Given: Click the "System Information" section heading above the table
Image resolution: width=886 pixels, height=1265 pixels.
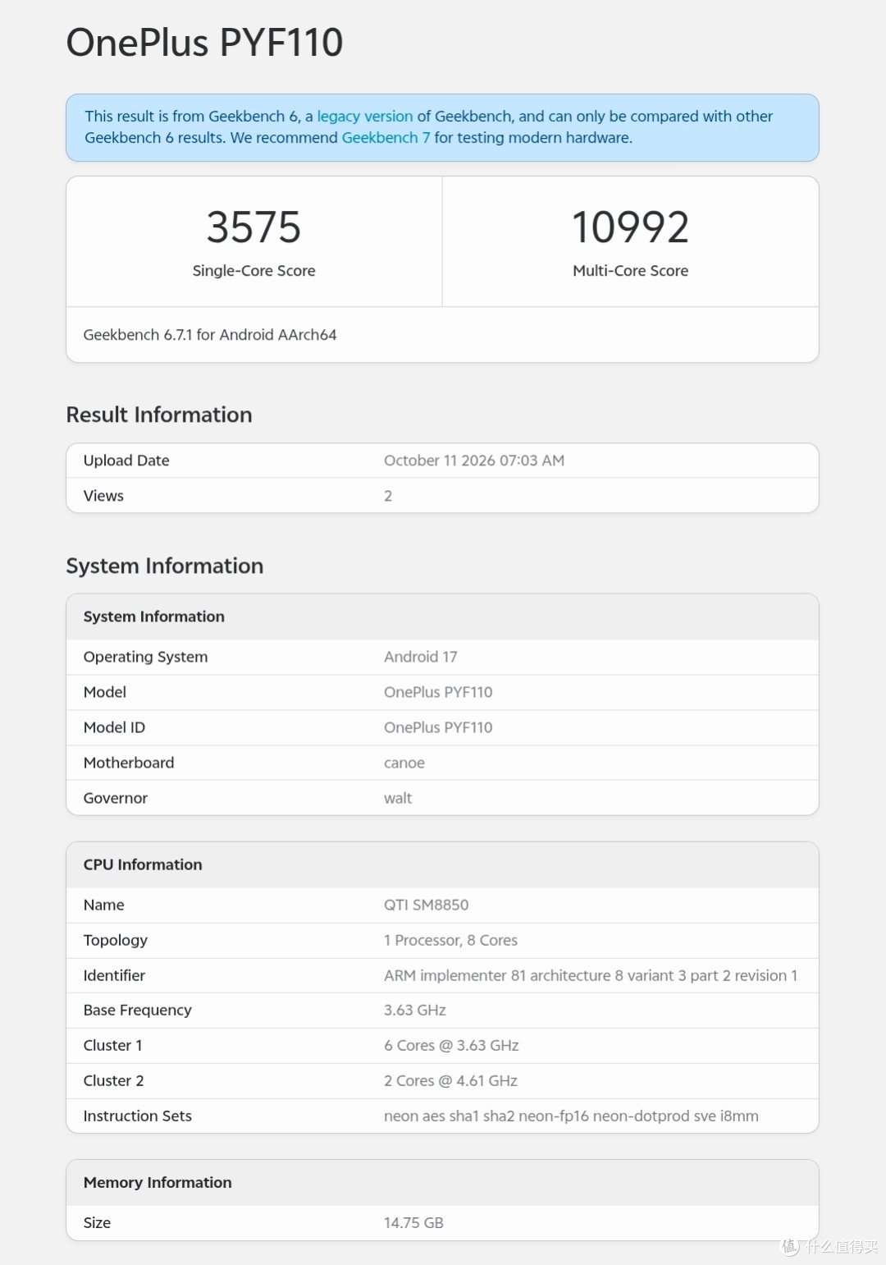Looking at the screenshot, I should [165, 566].
